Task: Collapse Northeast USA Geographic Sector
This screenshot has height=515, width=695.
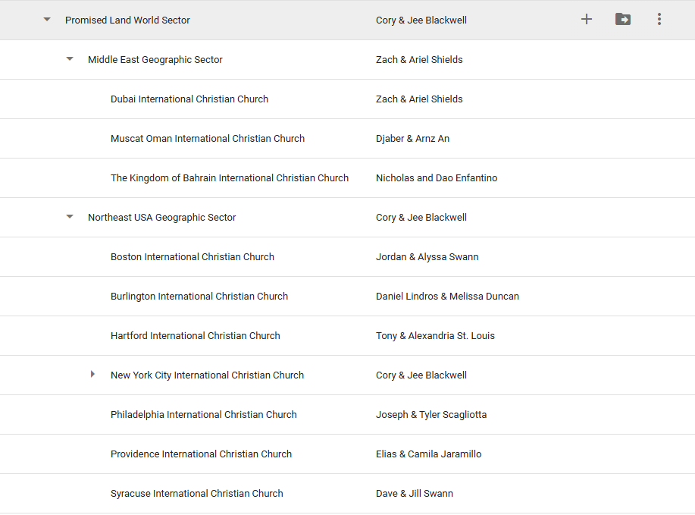Action: (70, 217)
